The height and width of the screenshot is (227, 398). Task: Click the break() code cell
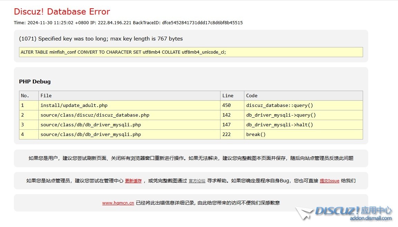[x=256, y=134]
